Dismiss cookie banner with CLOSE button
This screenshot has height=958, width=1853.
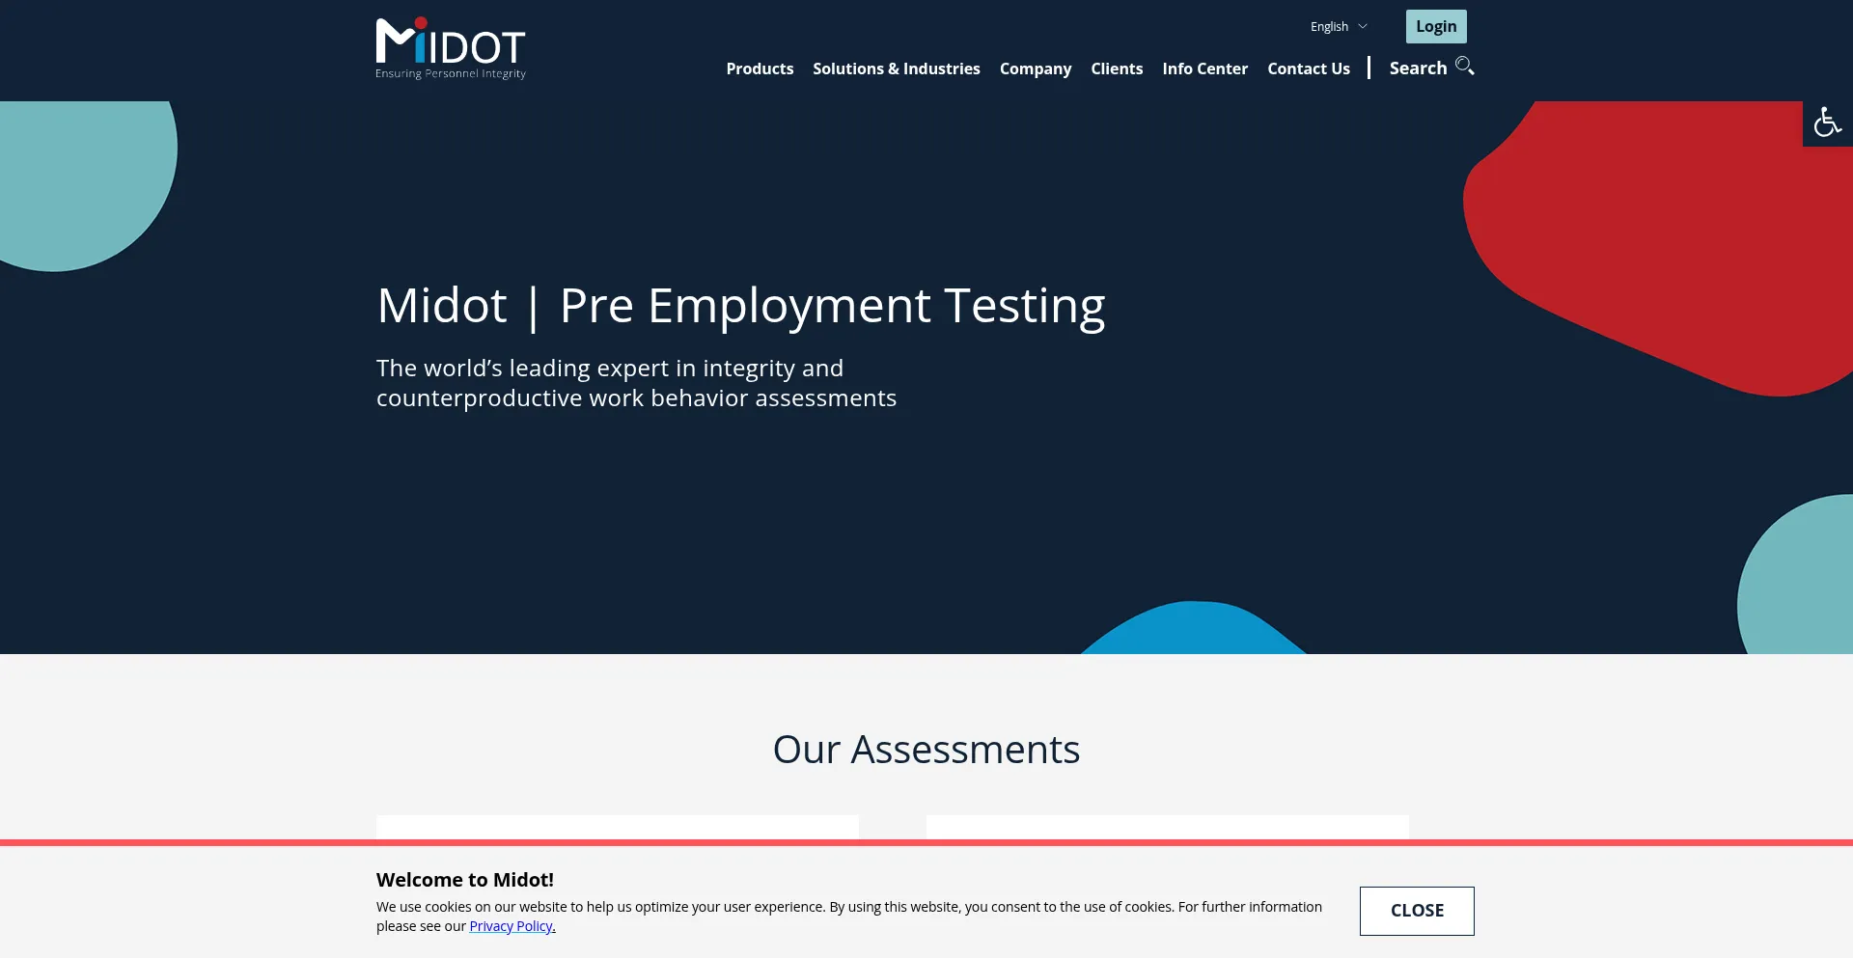pos(1416,911)
